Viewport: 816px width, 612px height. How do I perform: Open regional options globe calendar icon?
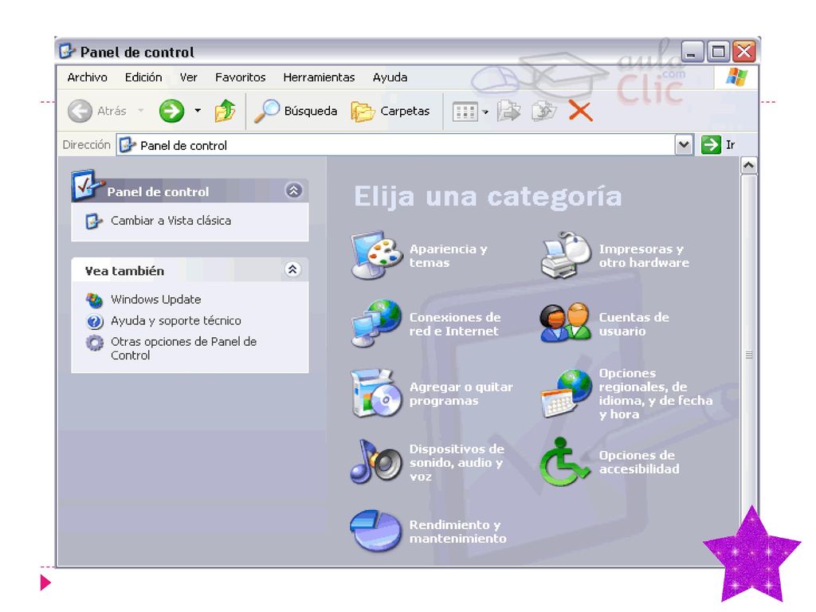567,394
